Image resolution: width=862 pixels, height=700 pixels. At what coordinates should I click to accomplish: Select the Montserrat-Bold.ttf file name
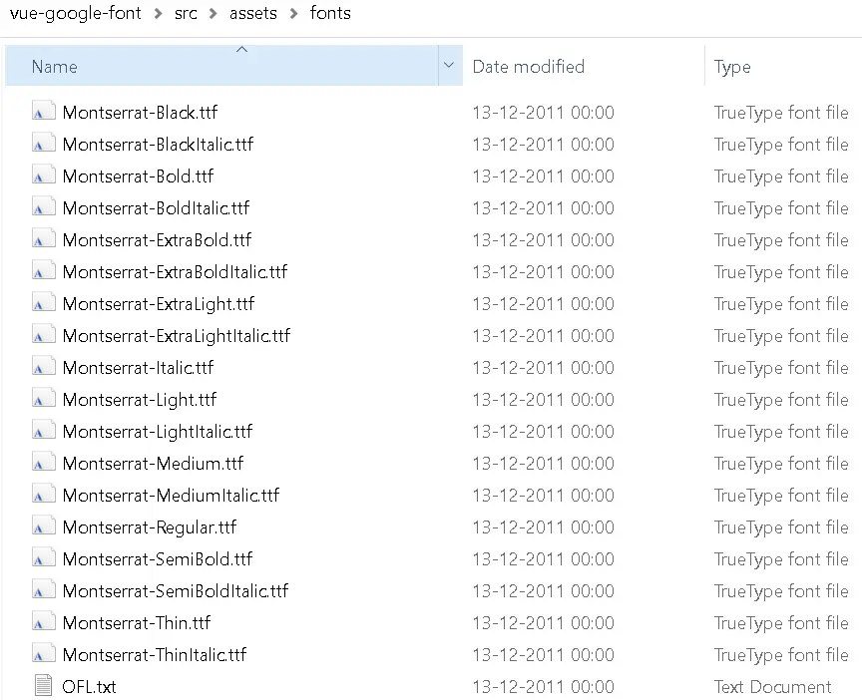(x=138, y=175)
